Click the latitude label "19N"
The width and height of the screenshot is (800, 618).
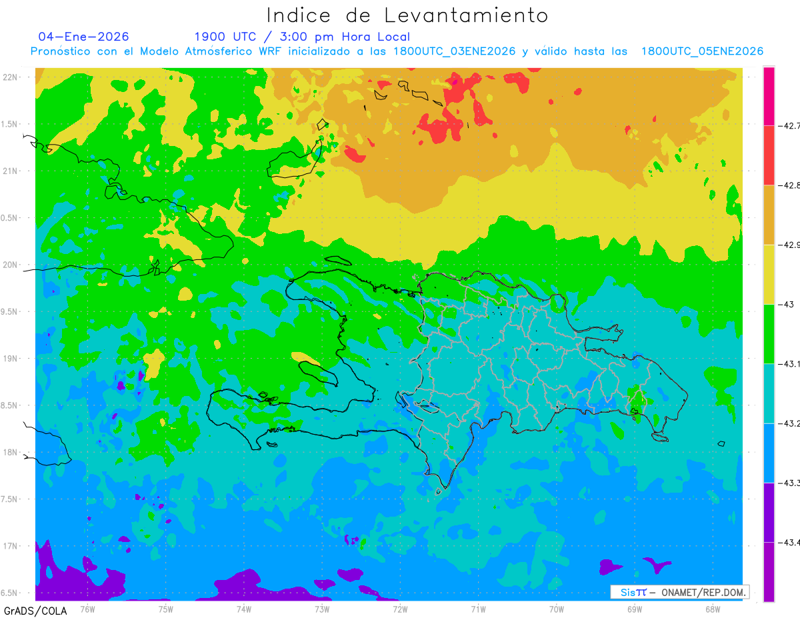tap(10, 359)
